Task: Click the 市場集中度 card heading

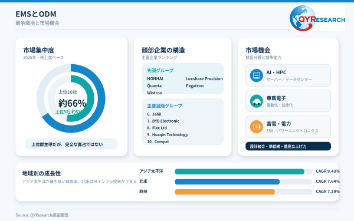Action: pos(38,50)
